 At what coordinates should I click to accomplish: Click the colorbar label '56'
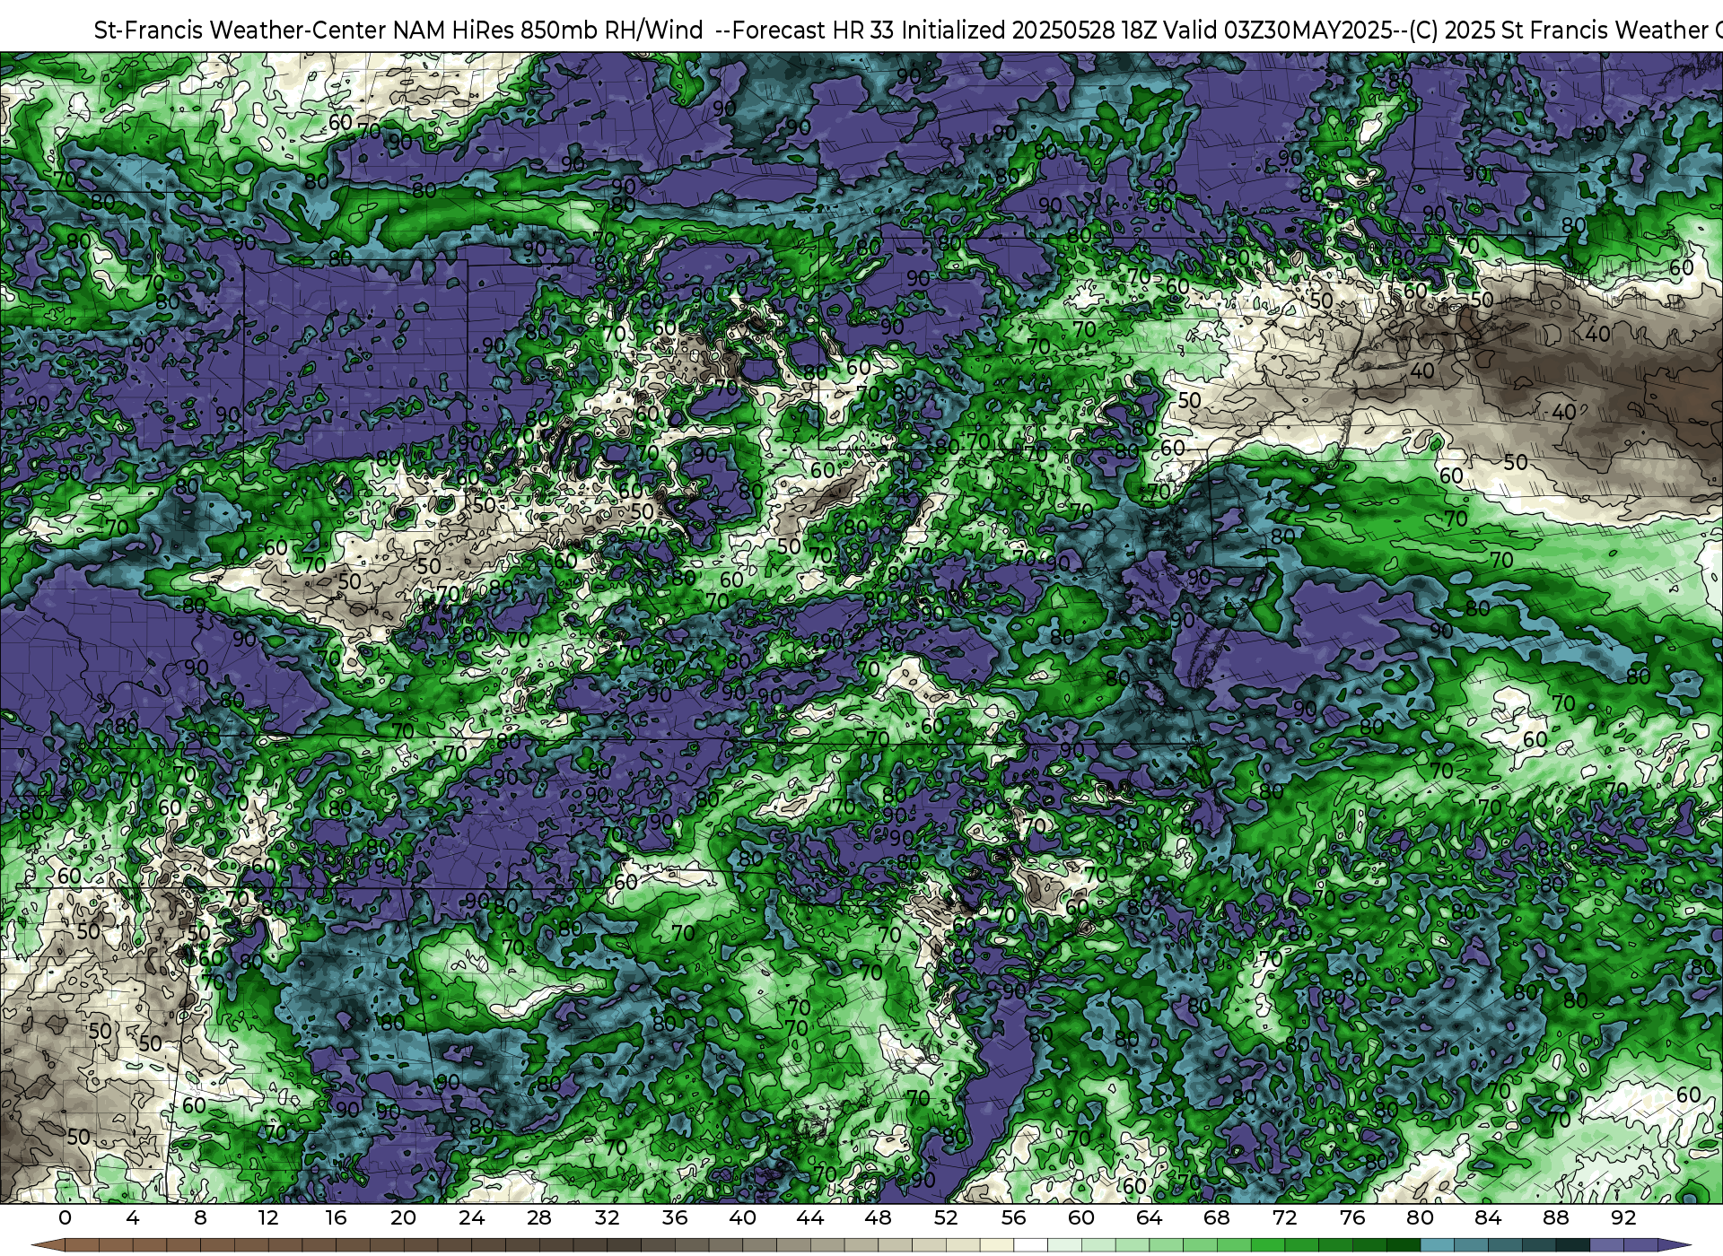point(1013,1217)
